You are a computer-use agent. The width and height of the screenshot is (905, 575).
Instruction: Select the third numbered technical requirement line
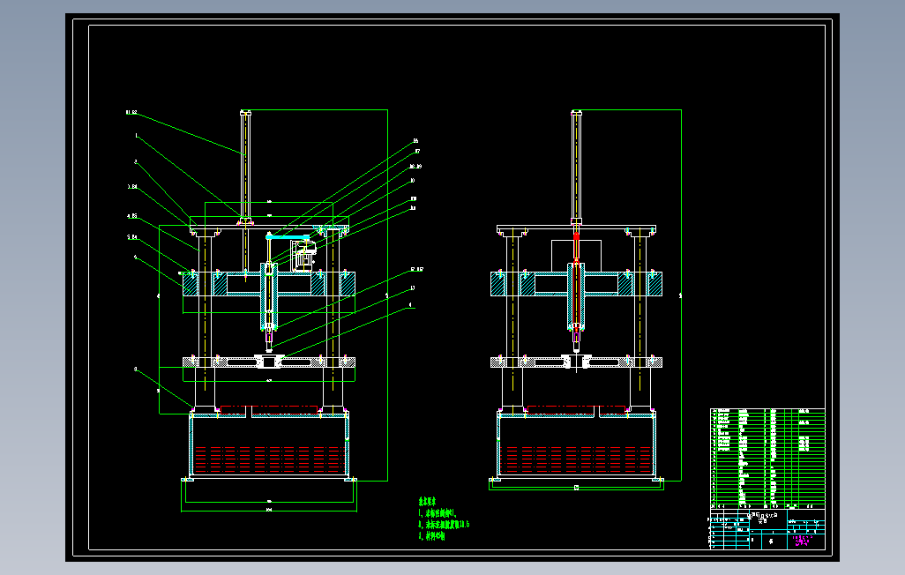(431, 535)
